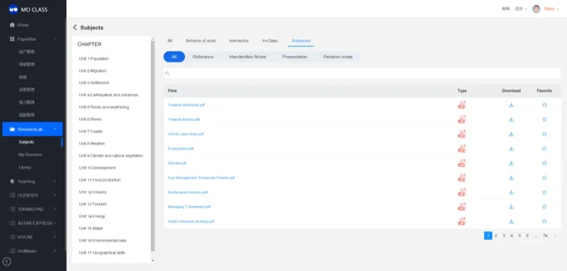This screenshot has height=271, width=567.
Task: Favorite the Heath moorland_ecology.pdf file
Action: pyautogui.click(x=544, y=221)
